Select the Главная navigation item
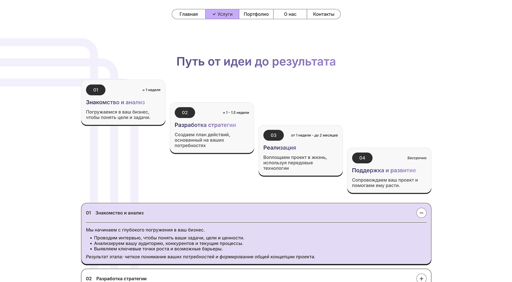The width and height of the screenshot is (512, 282). coord(188,14)
